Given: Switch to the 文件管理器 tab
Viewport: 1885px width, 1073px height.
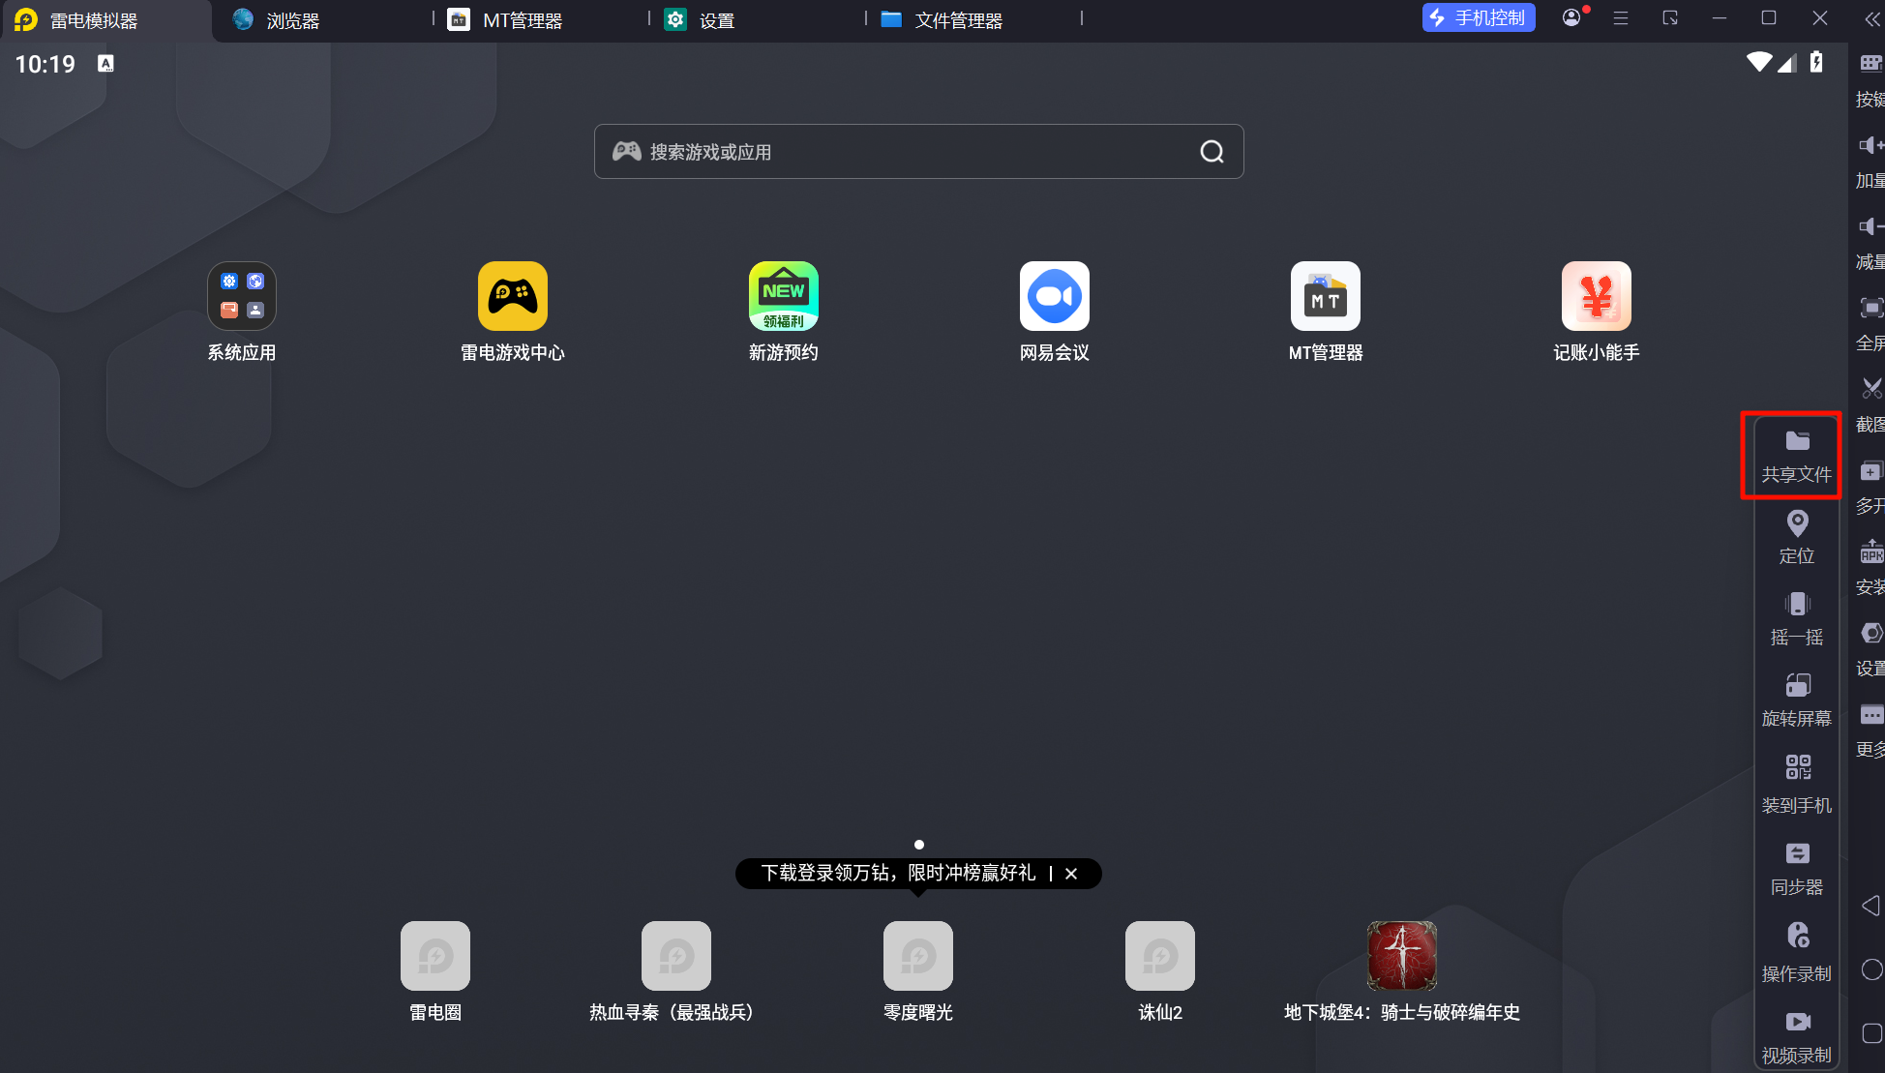Looking at the screenshot, I should pos(957,20).
